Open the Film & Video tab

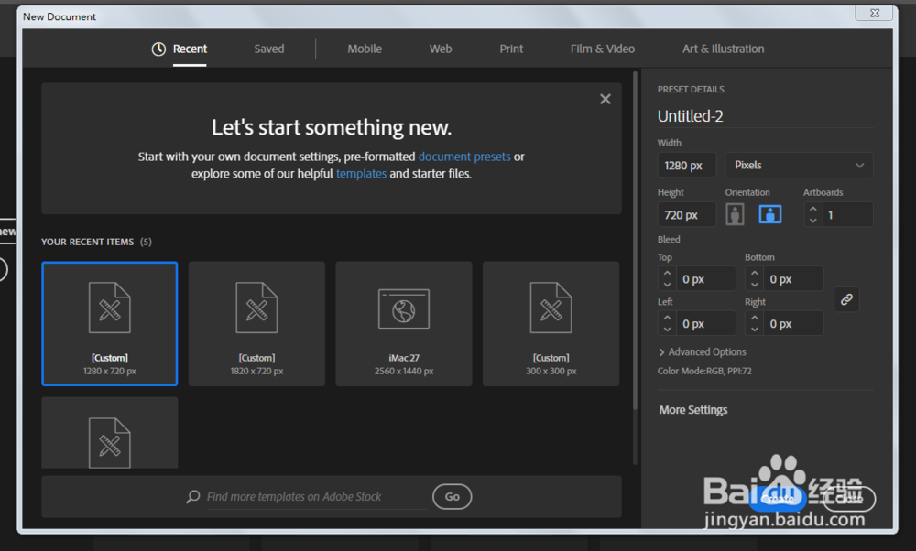click(x=603, y=49)
